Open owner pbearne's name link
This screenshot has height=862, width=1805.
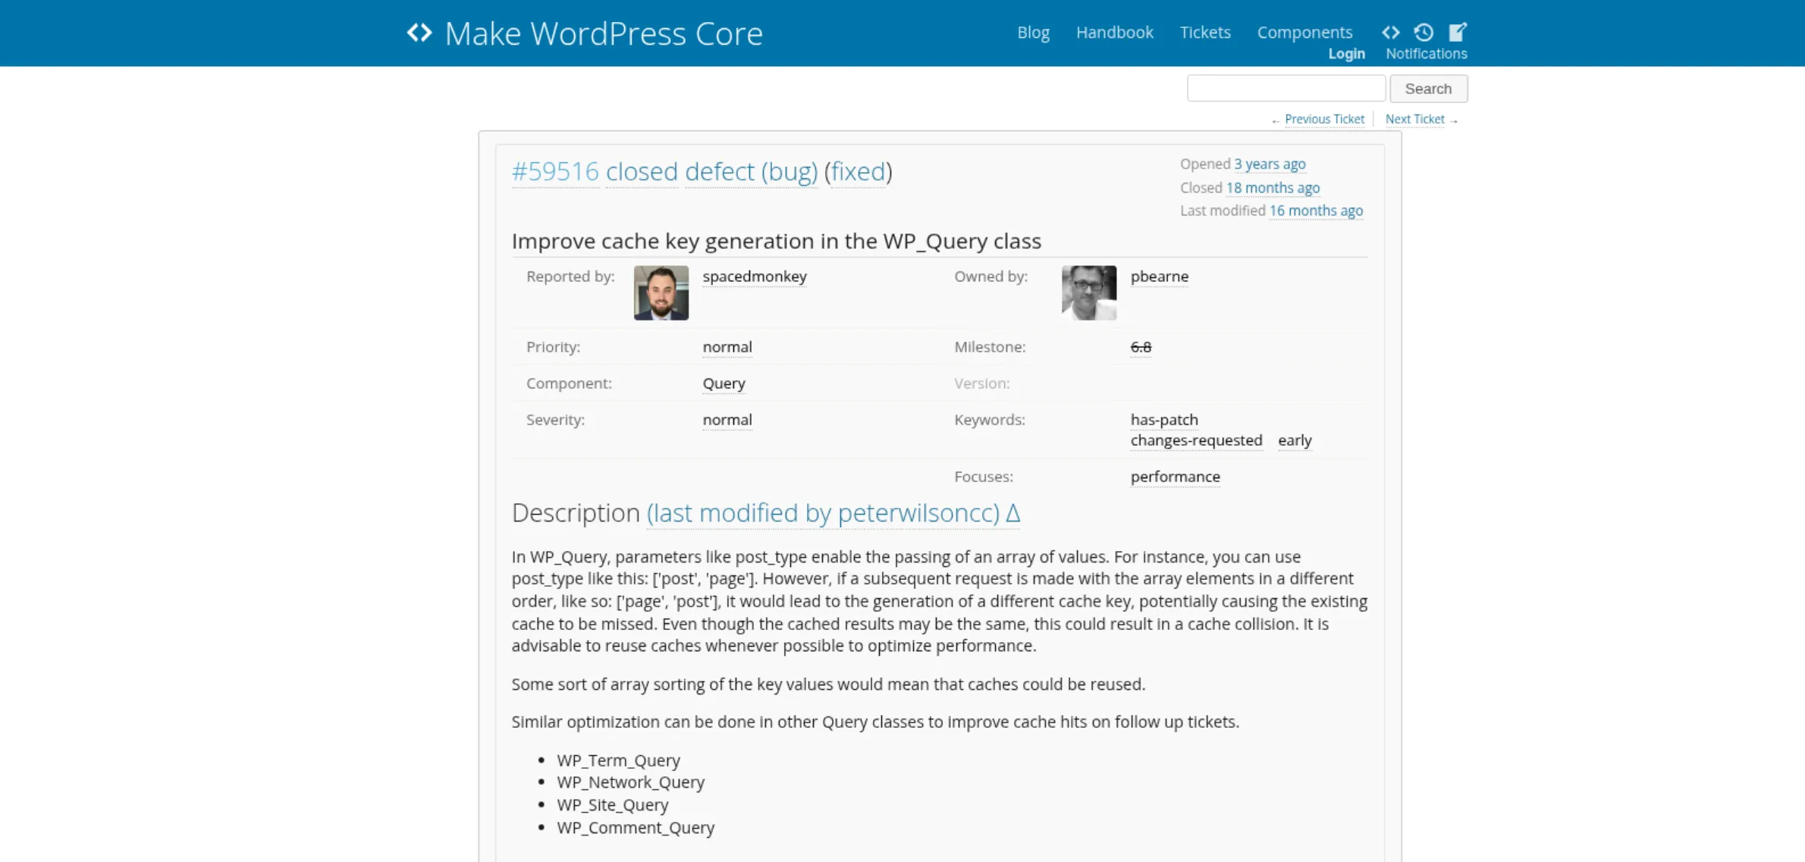(x=1160, y=277)
